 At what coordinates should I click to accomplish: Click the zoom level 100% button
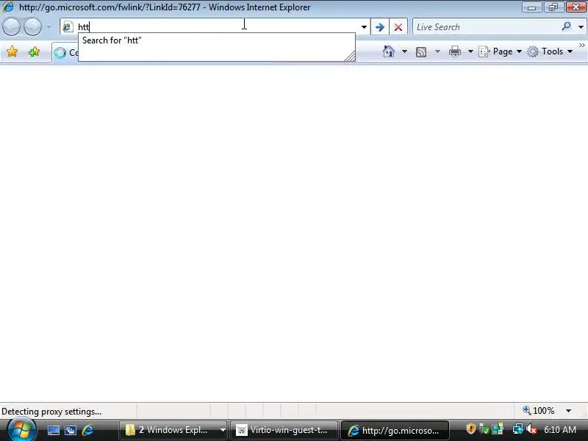pyautogui.click(x=539, y=411)
